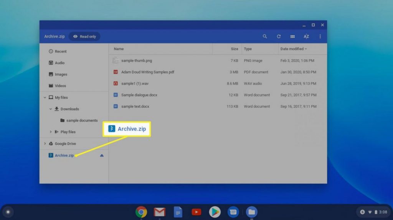Open the three-dot more menu
Viewport: 393px width, 220px height.
[320, 36]
